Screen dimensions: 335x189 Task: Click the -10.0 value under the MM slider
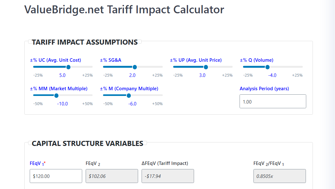[62, 104]
